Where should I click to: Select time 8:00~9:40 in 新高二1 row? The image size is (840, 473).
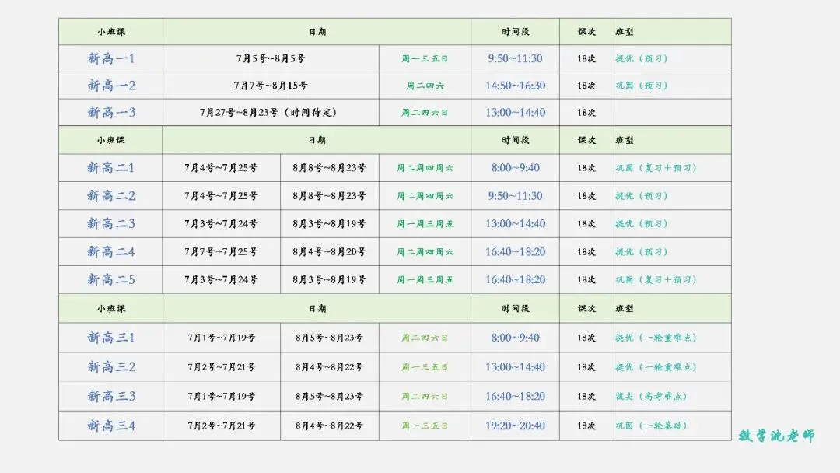tap(515, 168)
